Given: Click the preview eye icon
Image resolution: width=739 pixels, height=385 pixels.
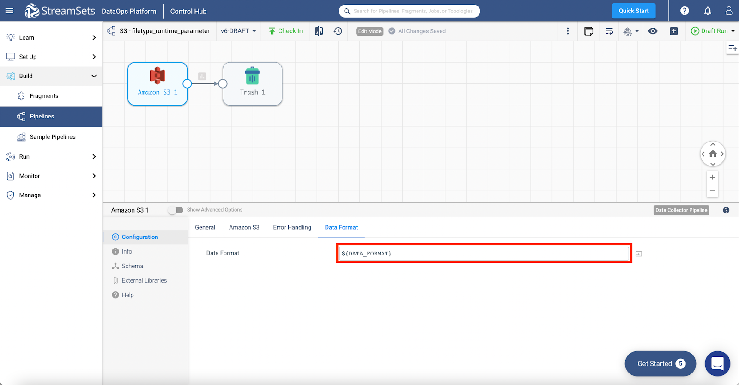Looking at the screenshot, I should [x=653, y=31].
